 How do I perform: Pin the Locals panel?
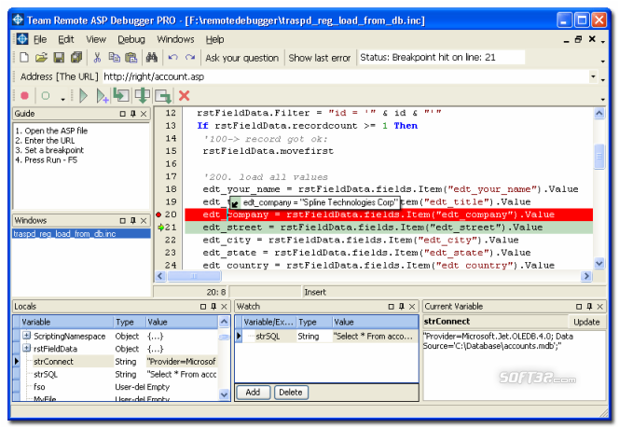(x=213, y=307)
